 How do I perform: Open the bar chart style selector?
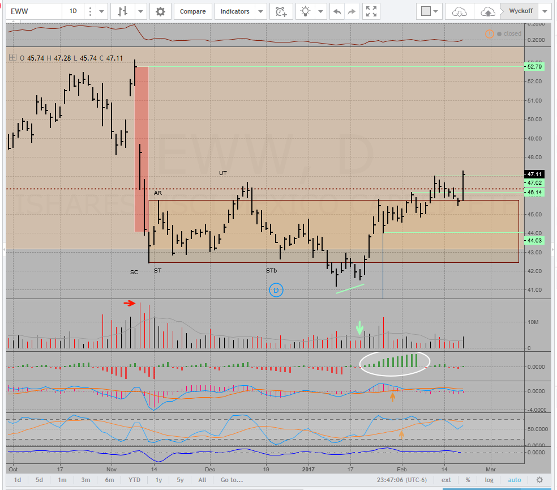click(x=122, y=11)
